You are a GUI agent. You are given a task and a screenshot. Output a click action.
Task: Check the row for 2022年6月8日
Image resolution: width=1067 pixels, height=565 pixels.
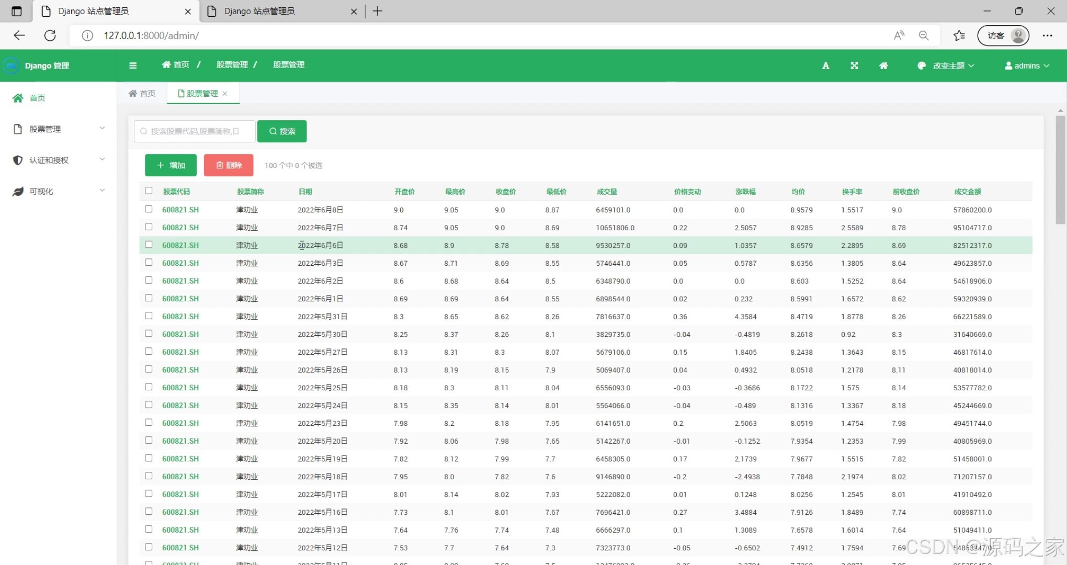click(149, 209)
